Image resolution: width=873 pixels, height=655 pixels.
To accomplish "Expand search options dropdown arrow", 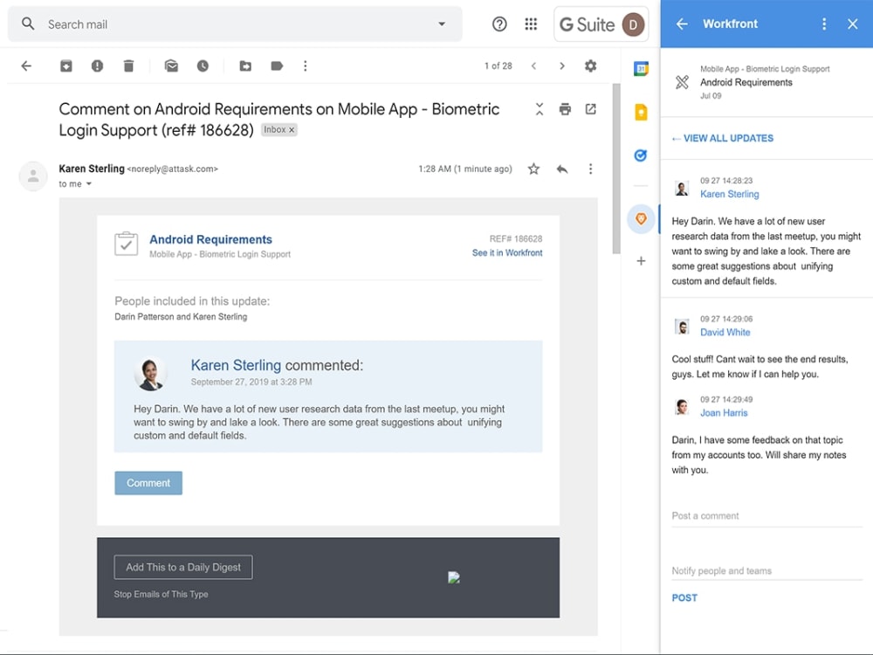I will pos(442,24).
